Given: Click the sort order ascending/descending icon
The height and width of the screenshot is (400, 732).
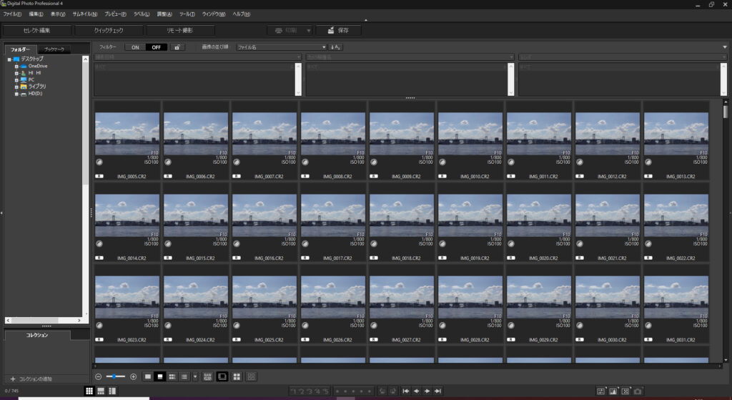Looking at the screenshot, I should pos(335,47).
